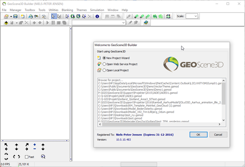Click the OK button

[x=199, y=135]
